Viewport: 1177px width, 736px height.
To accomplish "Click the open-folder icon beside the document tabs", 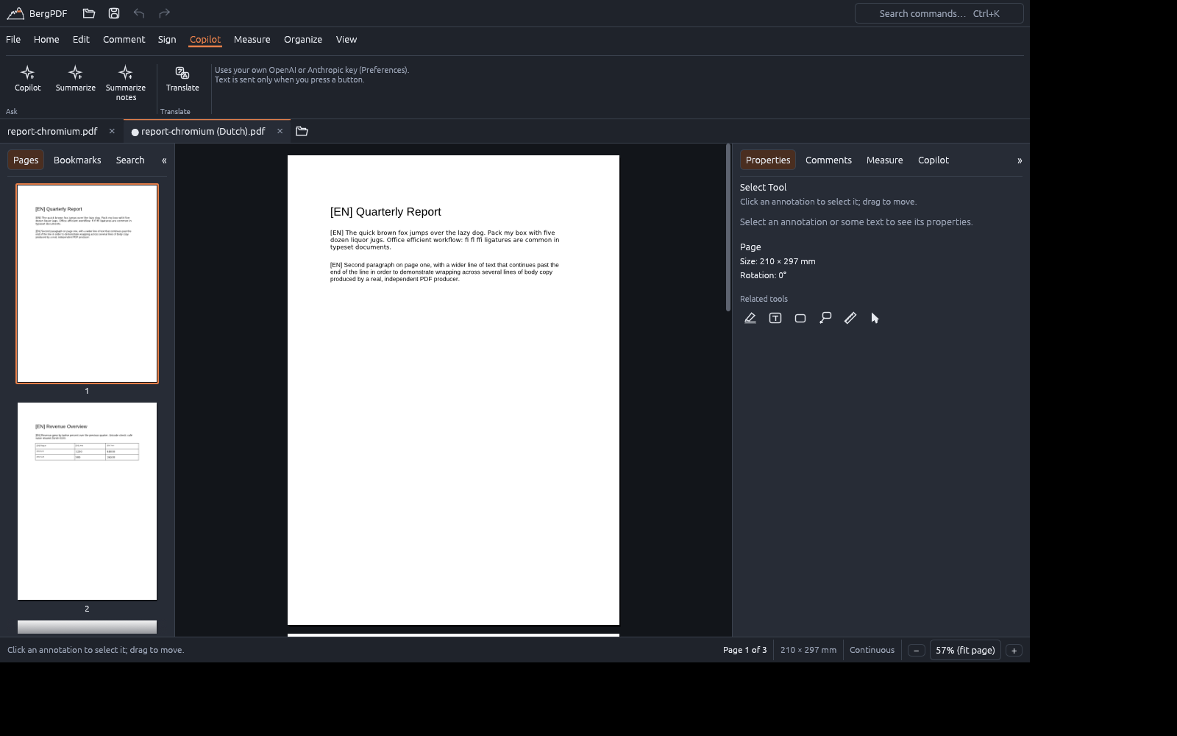I will click(302, 131).
